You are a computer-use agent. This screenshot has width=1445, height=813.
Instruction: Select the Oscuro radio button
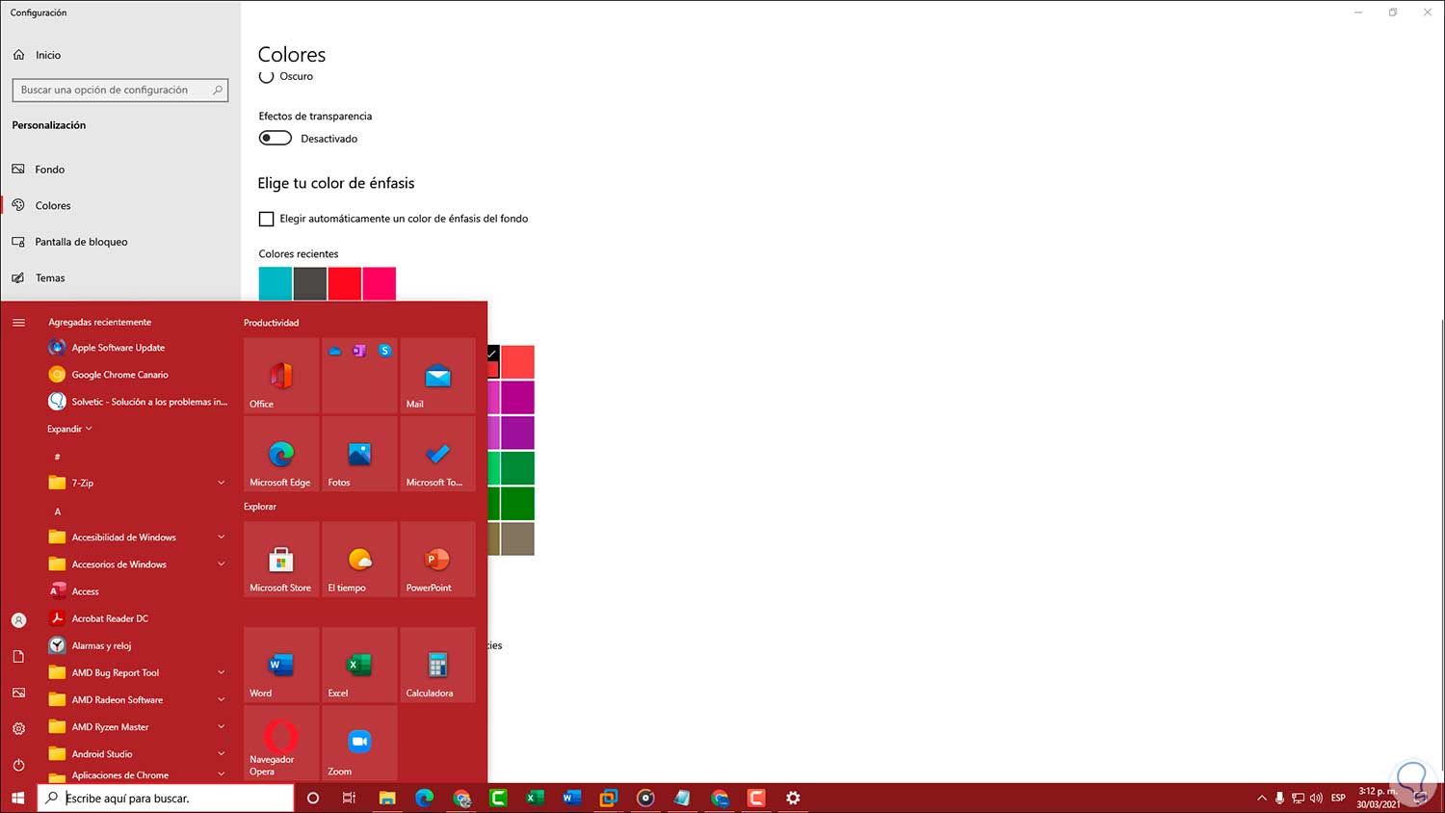(x=267, y=76)
